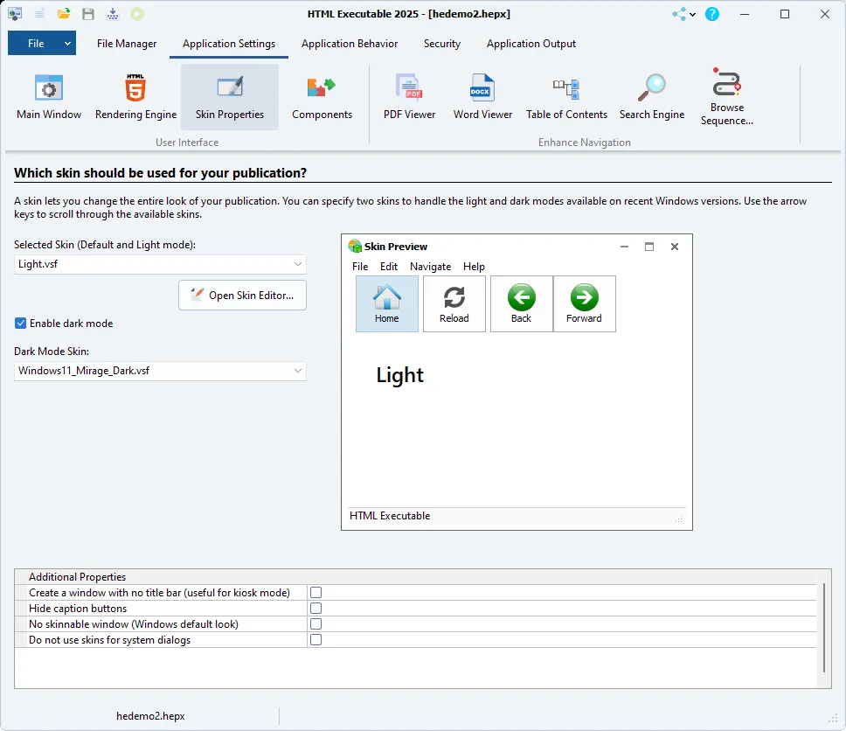Viewport: 846px width, 731px height.
Task: Open the Components page
Action: point(322,97)
